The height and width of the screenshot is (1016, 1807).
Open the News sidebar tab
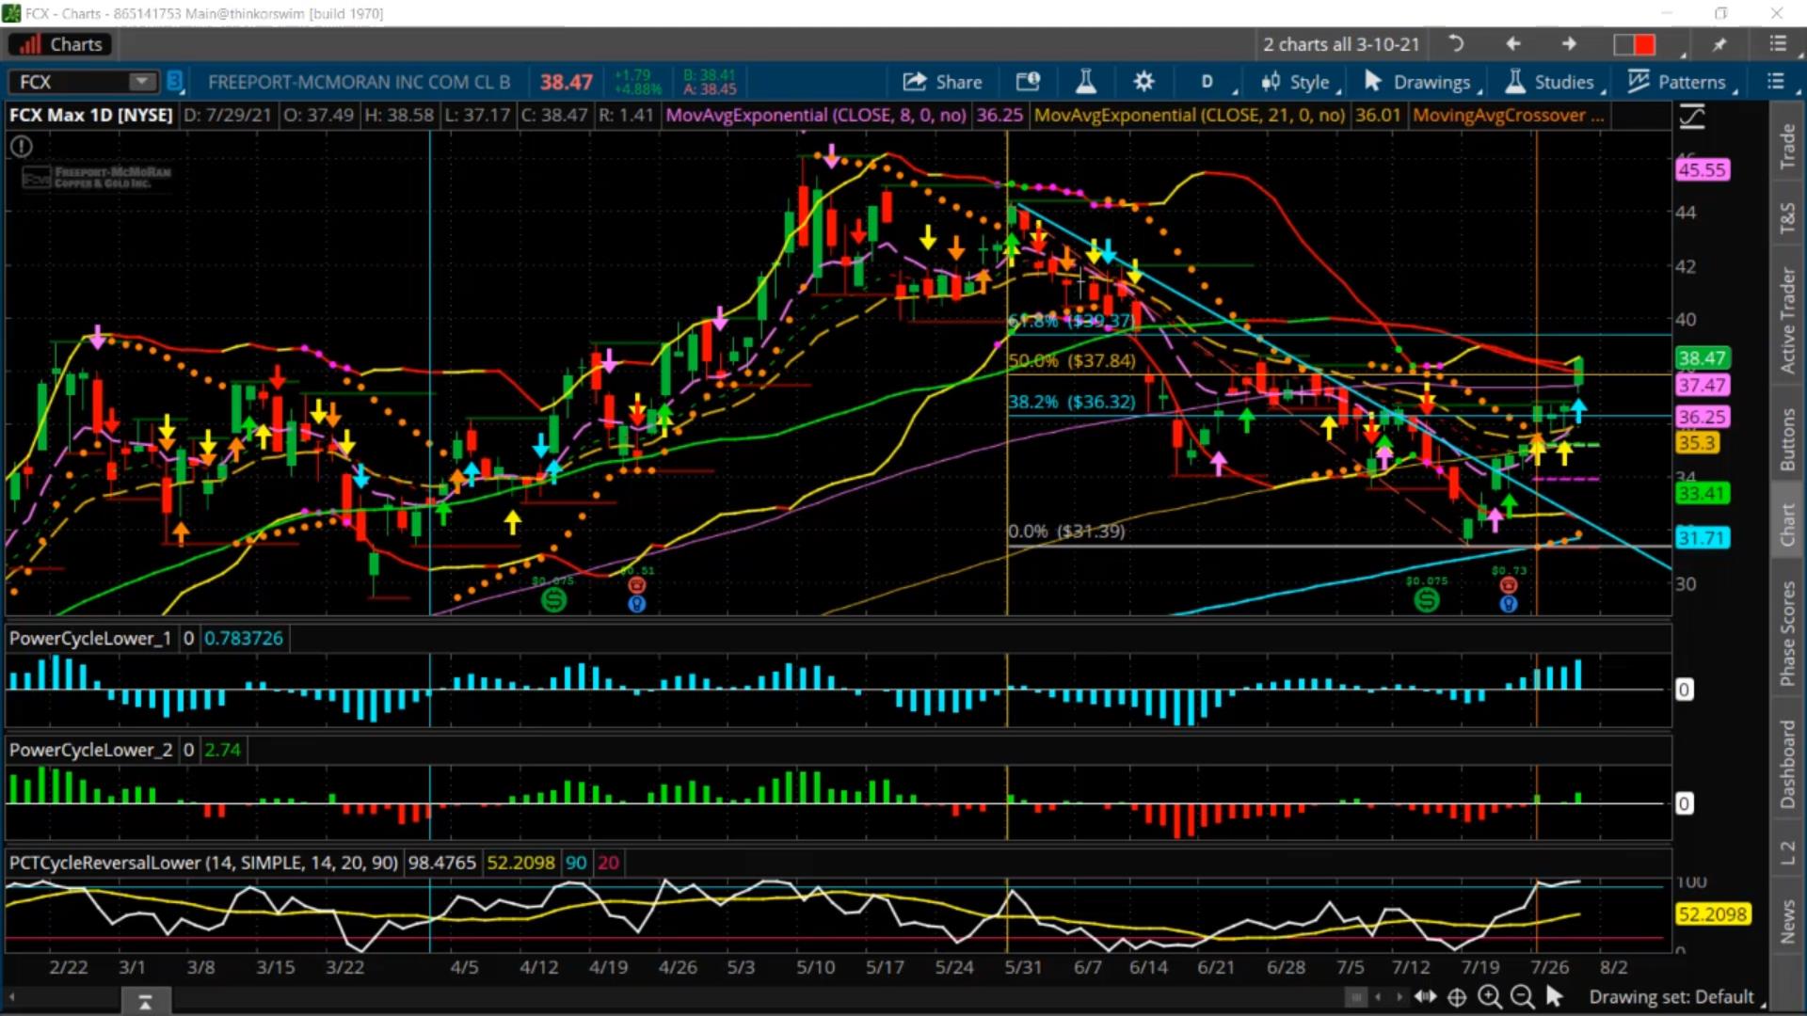pos(1787,922)
